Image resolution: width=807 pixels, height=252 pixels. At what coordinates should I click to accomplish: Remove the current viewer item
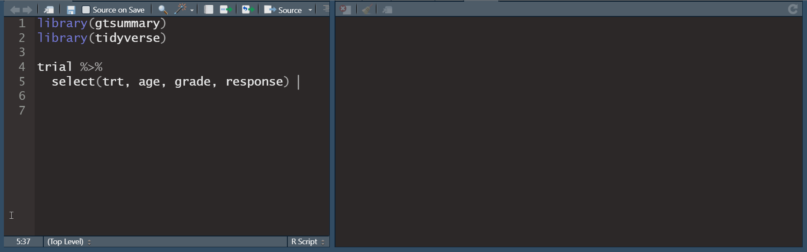click(x=345, y=10)
